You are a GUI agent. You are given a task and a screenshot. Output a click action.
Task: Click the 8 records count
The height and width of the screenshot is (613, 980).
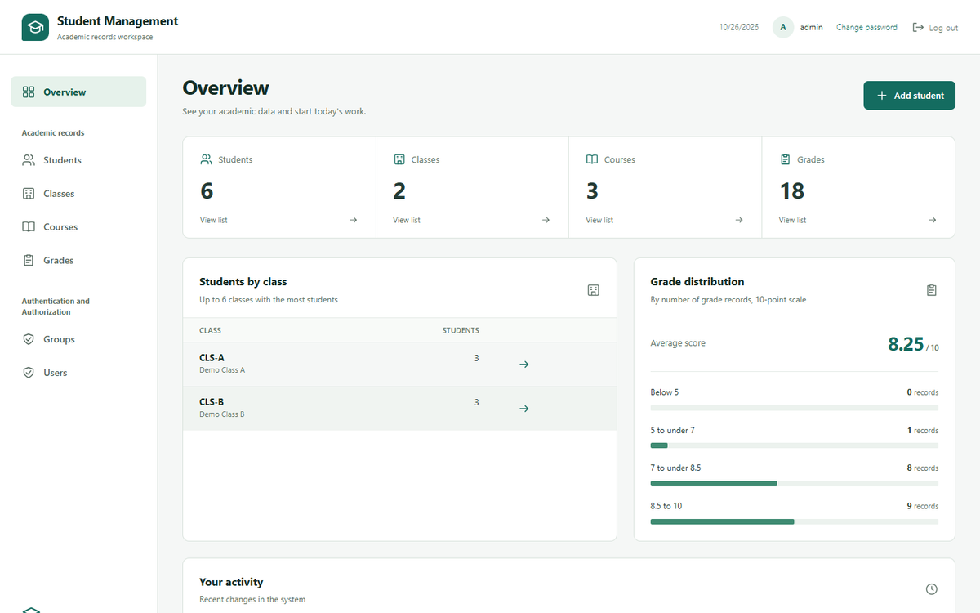[x=923, y=468]
